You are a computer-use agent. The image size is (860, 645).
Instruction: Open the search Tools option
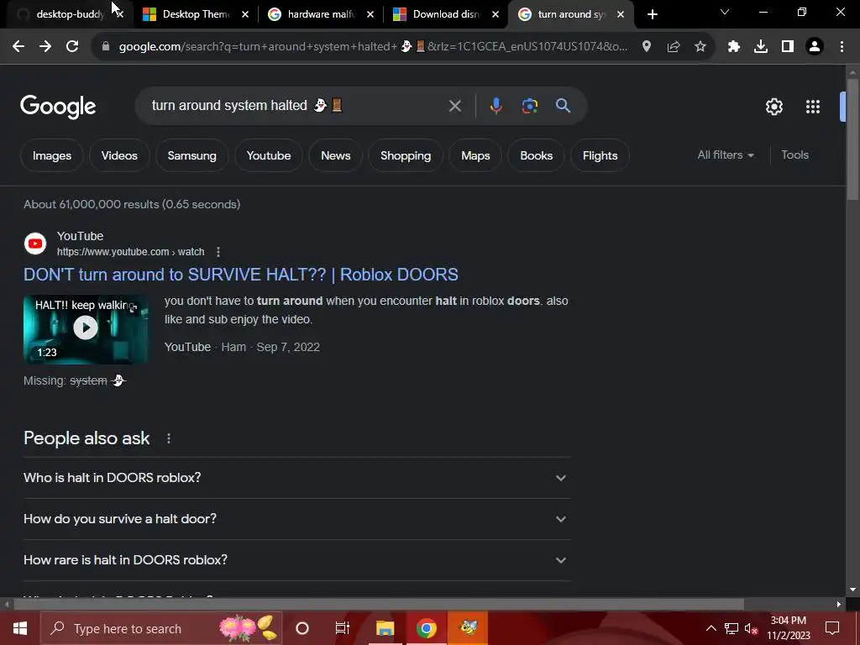794,155
